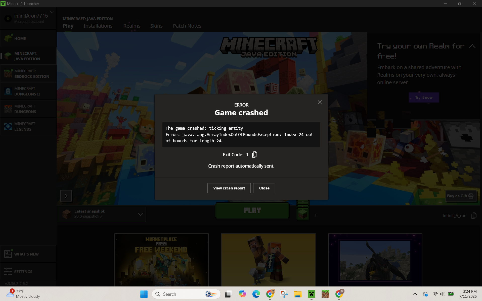Open the cloud sync icon in system tray

click(x=425, y=294)
